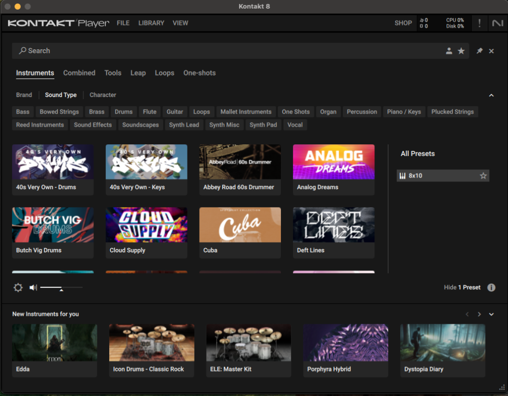Select the Brand filter category
Screen dimensions: 508x396
click(x=24, y=95)
